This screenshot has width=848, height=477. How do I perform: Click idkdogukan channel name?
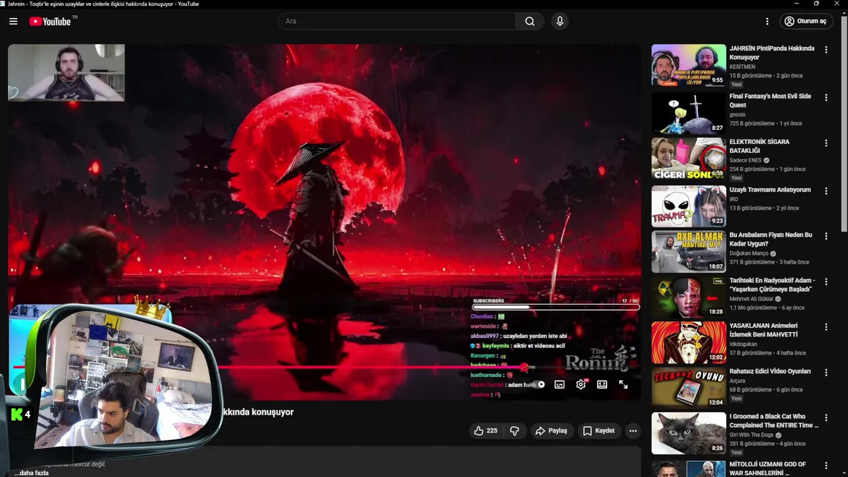click(x=743, y=344)
